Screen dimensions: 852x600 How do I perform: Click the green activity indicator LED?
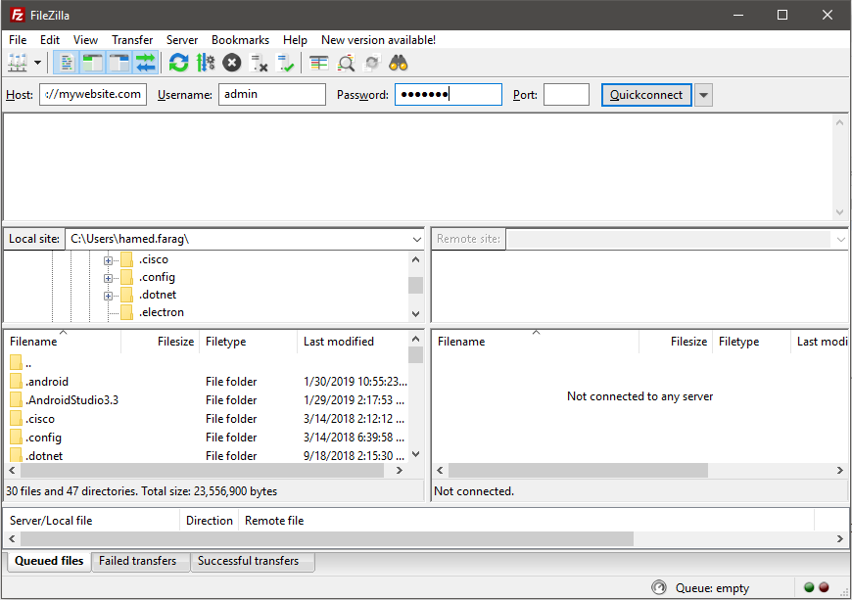pyautogui.click(x=809, y=587)
